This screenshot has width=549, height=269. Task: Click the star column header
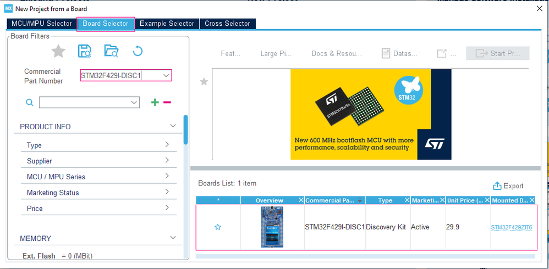click(x=218, y=200)
